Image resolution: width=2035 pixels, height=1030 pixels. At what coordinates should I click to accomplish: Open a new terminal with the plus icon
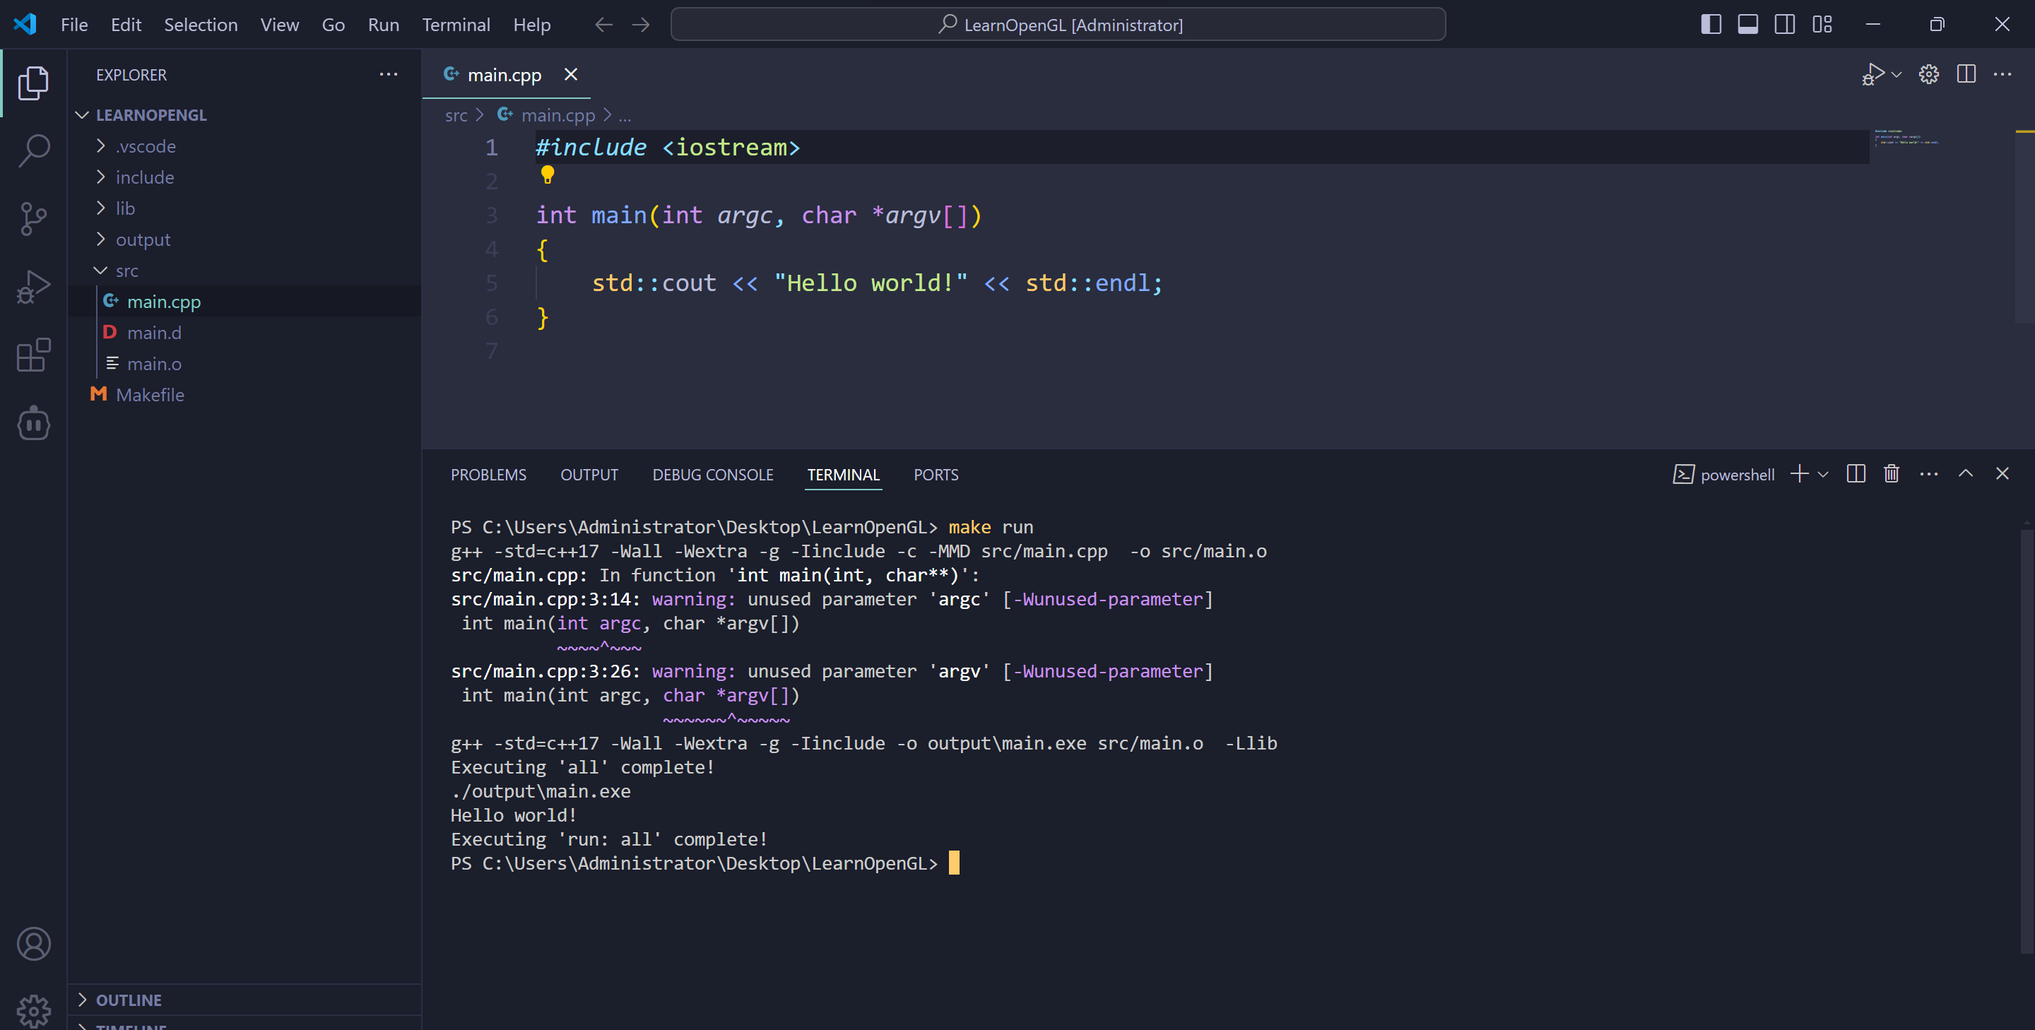[1799, 473]
